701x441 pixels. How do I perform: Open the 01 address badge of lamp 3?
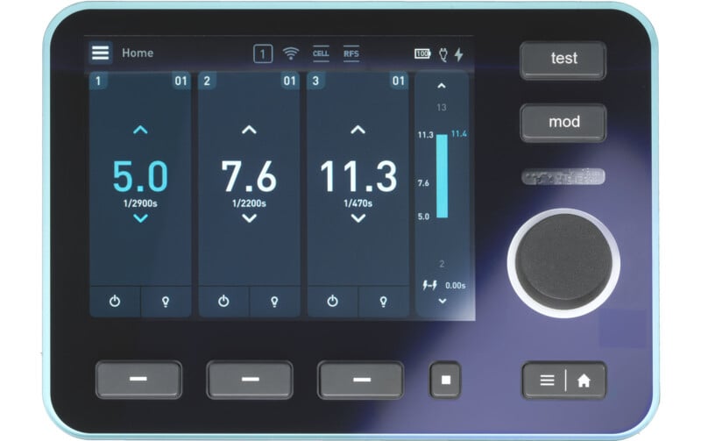(x=399, y=81)
